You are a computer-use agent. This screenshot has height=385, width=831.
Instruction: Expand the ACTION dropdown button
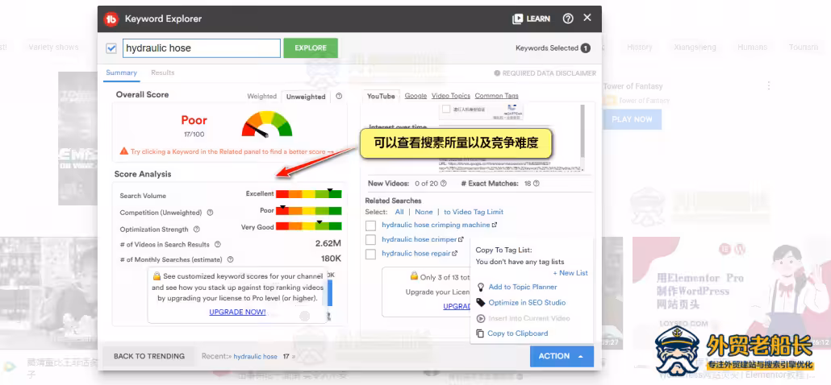(562, 357)
